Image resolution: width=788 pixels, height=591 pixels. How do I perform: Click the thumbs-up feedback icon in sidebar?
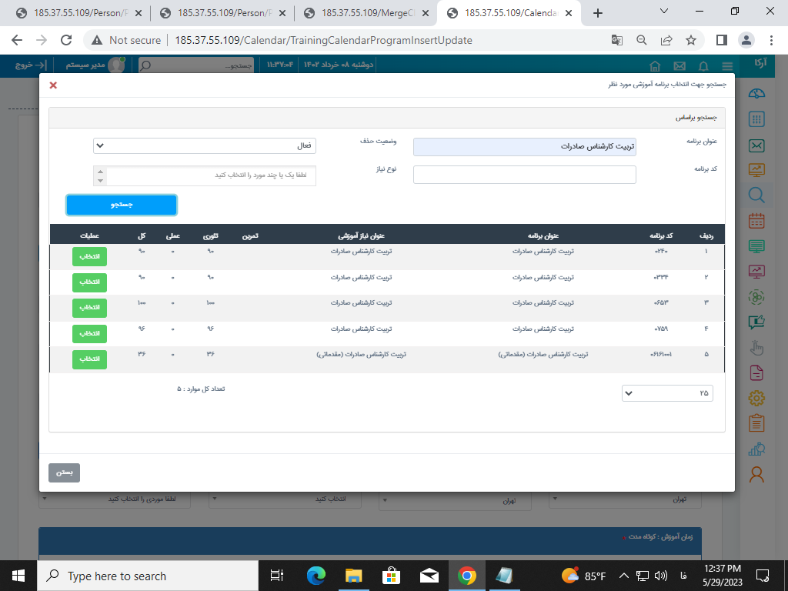pos(756,322)
